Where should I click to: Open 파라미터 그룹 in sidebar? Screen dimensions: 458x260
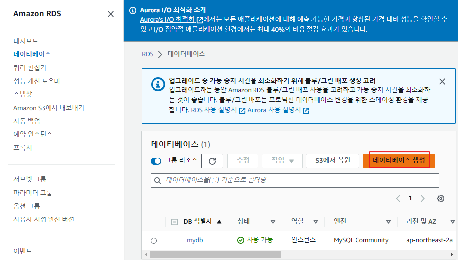(x=33, y=193)
